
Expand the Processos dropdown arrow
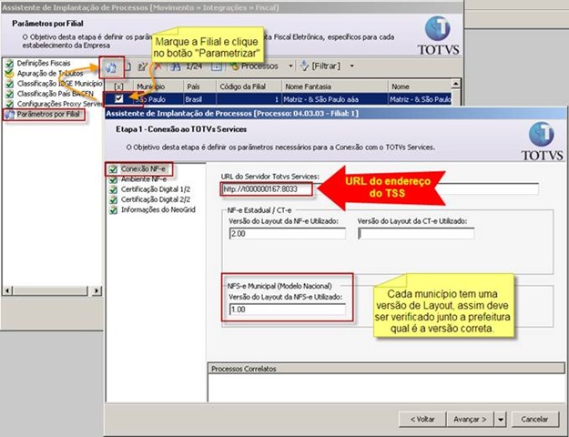pyautogui.click(x=290, y=66)
